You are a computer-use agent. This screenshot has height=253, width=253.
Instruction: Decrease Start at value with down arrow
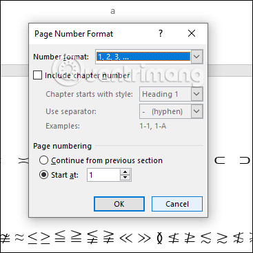pyautogui.click(x=125, y=178)
